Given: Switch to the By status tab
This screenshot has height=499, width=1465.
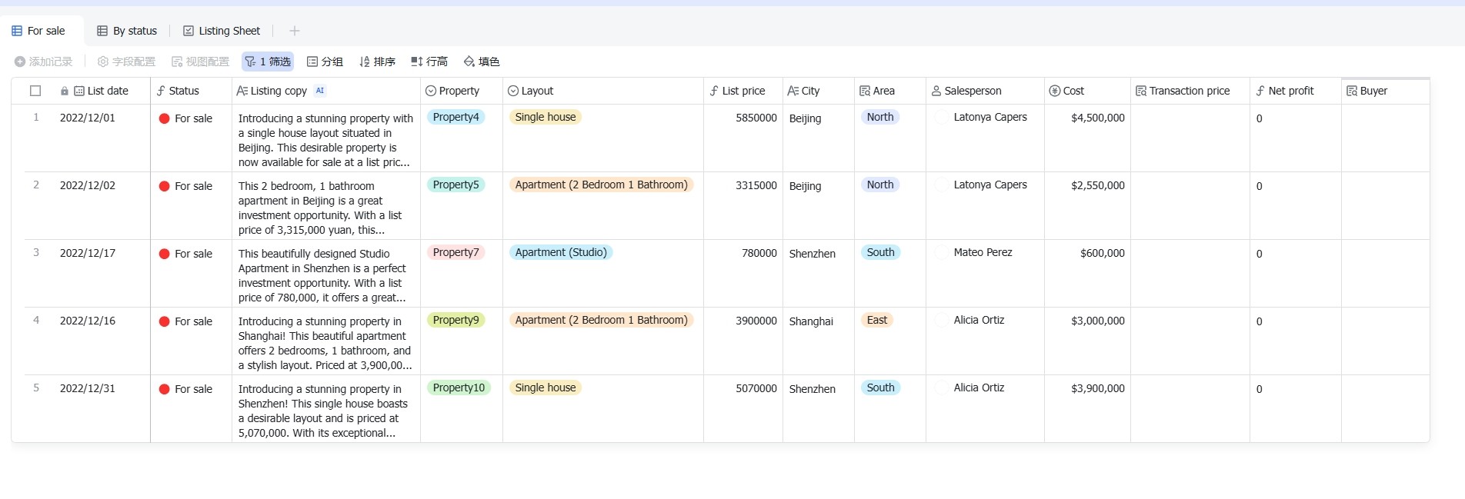Looking at the screenshot, I should [127, 31].
